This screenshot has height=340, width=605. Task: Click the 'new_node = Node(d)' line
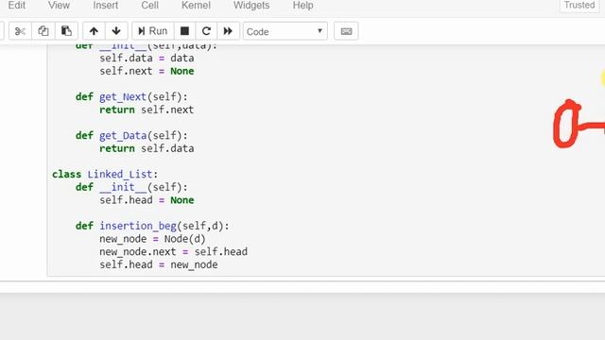coord(152,239)
